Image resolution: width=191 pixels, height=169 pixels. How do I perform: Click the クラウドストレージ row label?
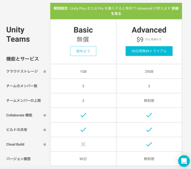pyautogui.click(x=22, y=71)
